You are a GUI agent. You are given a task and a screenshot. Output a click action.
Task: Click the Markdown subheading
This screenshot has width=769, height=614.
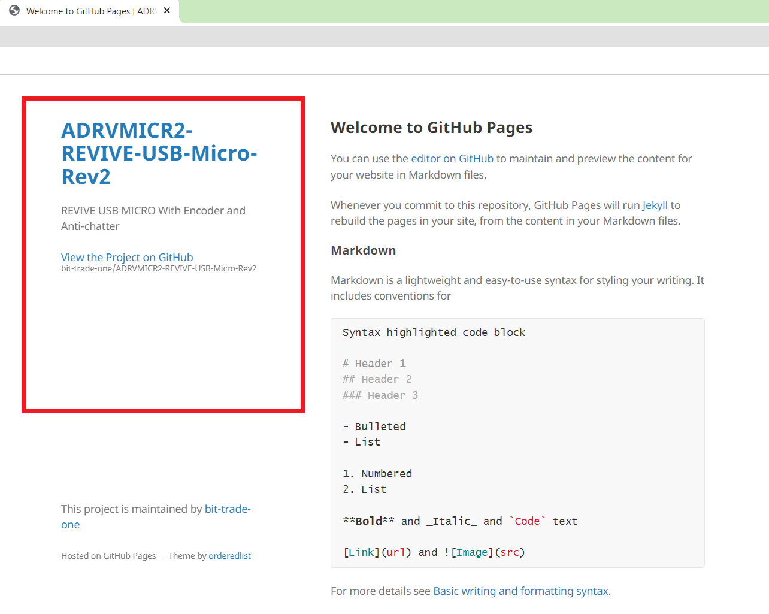pyautogui.click(x=364, y=250)
